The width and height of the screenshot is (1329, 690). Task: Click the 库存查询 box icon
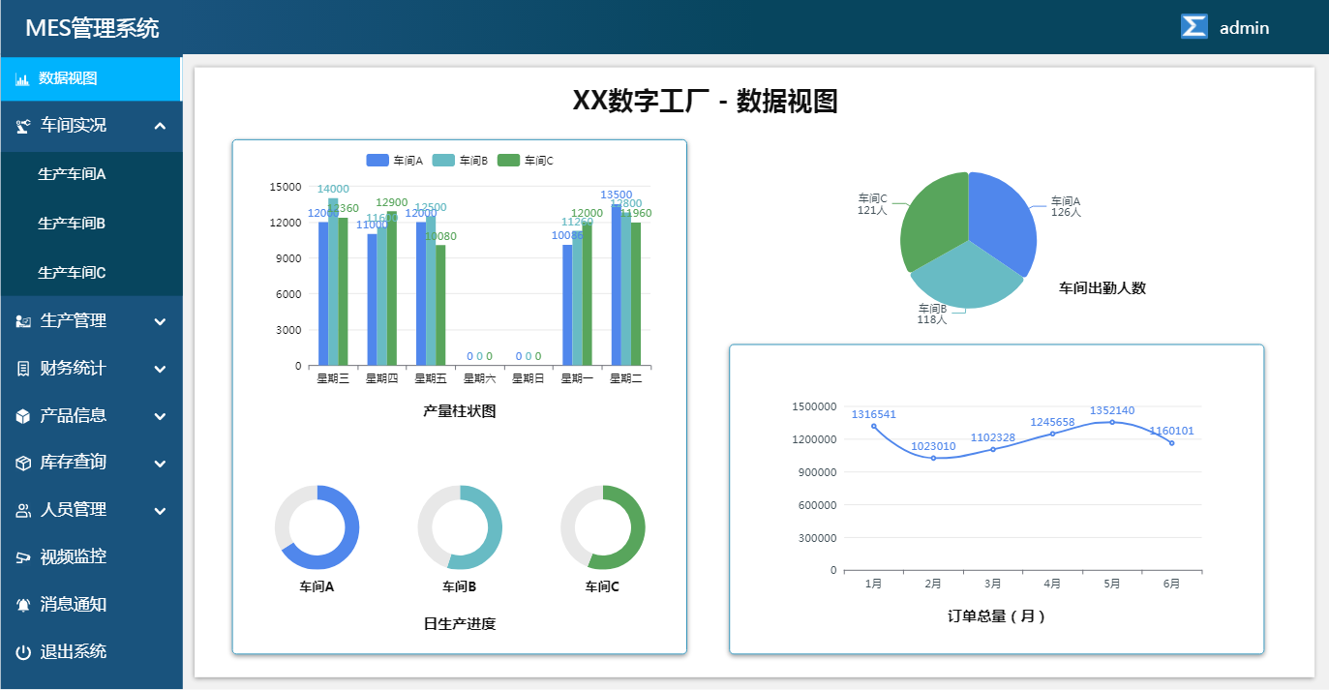pos(23,463)
